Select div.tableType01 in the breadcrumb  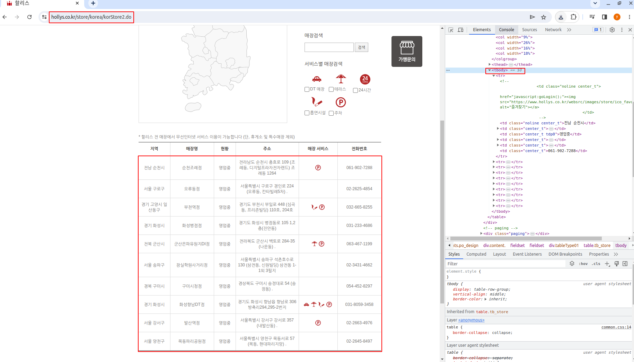pyautogui.click(x=564, y=245)
